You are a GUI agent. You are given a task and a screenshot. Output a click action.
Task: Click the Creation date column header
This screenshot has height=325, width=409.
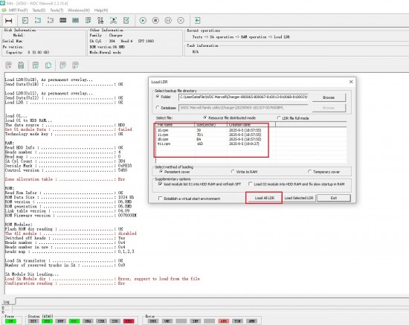[251, 125]
